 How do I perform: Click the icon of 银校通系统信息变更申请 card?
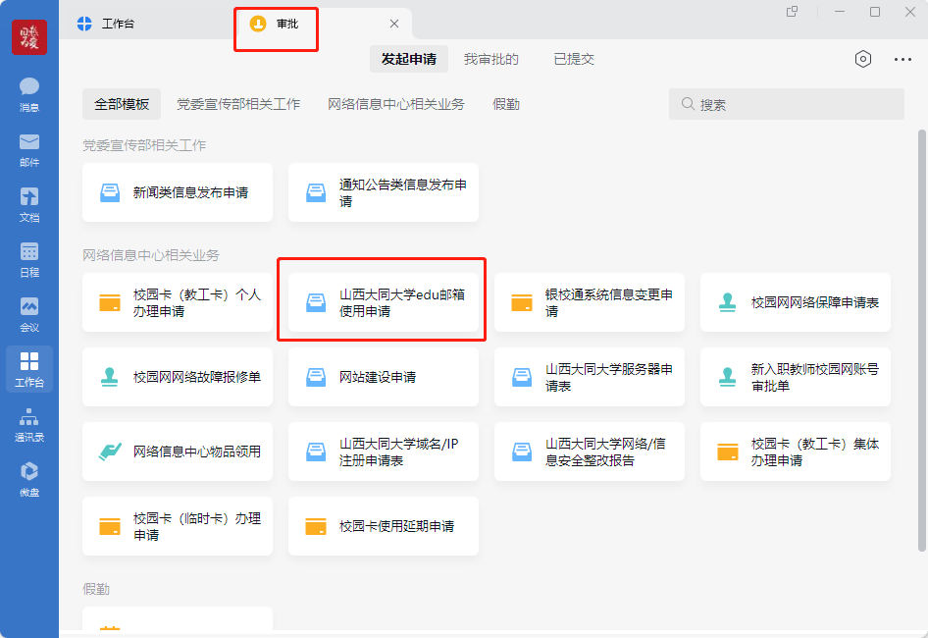(522, 302)
